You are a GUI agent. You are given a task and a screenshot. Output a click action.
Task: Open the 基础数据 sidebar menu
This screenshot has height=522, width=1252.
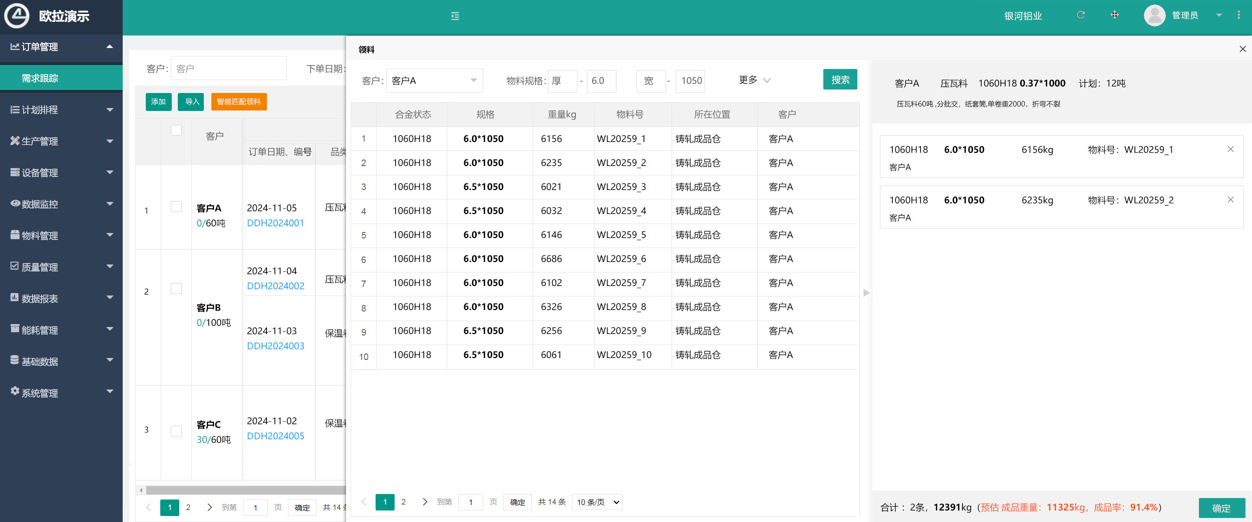61,361
